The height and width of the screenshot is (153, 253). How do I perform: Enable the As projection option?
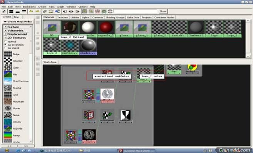pyautogui.click(x=5, y=45)
